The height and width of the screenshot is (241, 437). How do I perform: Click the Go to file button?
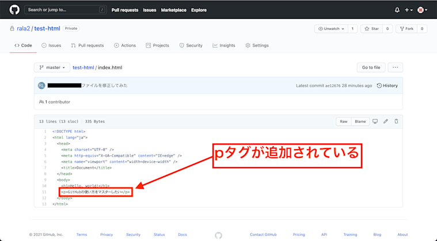pyautogui.click(x=371, y=68)
